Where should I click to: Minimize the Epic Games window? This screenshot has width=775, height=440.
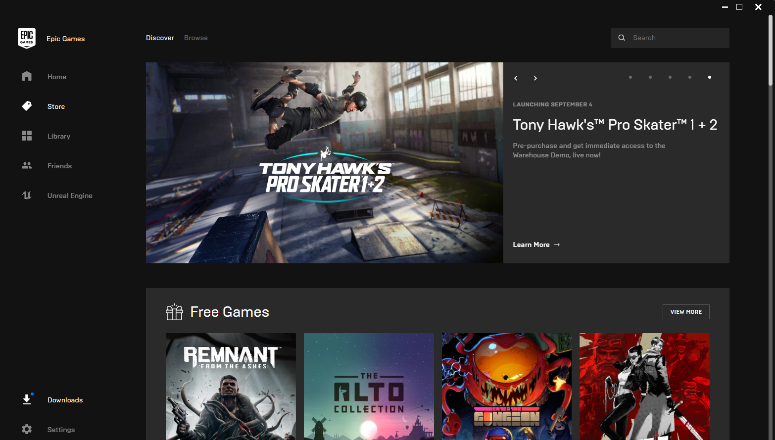pos(725,7)
